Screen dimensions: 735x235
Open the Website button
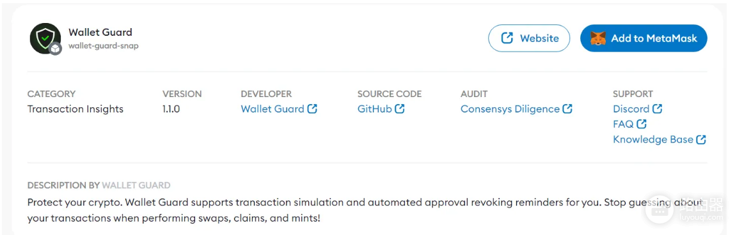pos(529,38)
